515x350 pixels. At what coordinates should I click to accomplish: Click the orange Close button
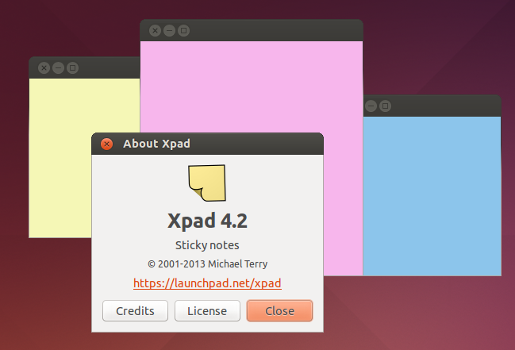[x=279, y=310]
